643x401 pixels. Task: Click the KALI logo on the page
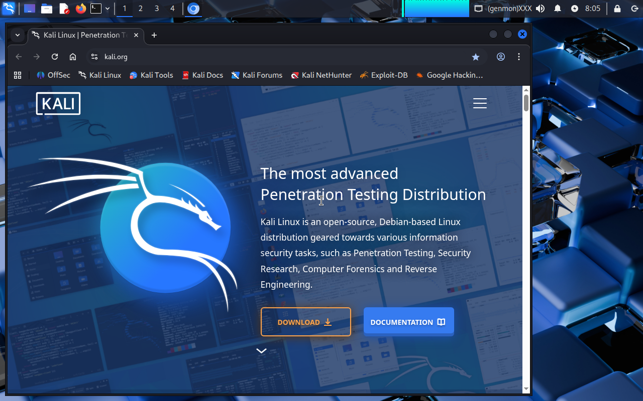click(x=58, y=104)
